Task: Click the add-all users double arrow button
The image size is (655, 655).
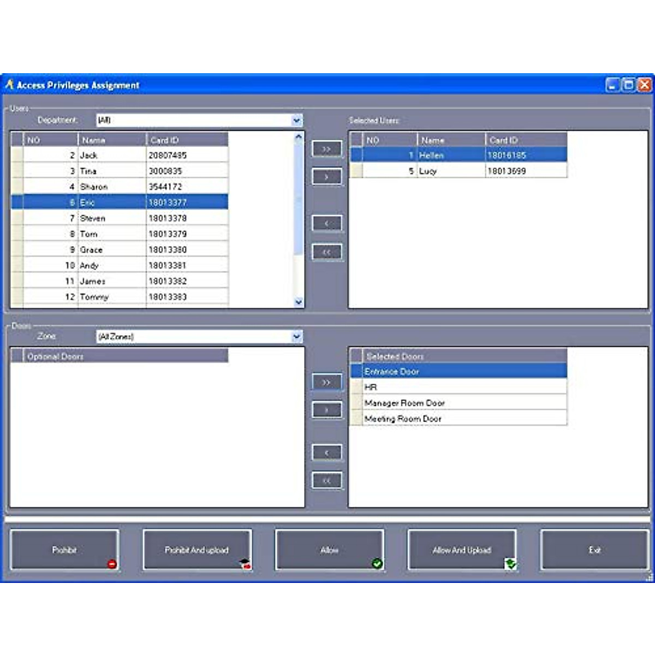Action: pyautogui.click(x=326, y=148)
